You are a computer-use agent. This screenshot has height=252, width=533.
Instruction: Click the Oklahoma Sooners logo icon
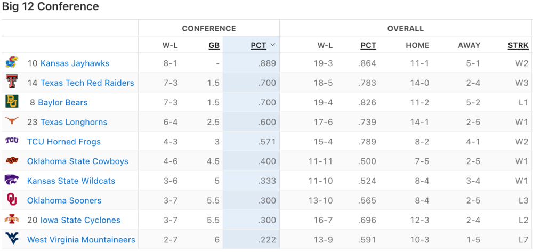click(x=12, y=200)
